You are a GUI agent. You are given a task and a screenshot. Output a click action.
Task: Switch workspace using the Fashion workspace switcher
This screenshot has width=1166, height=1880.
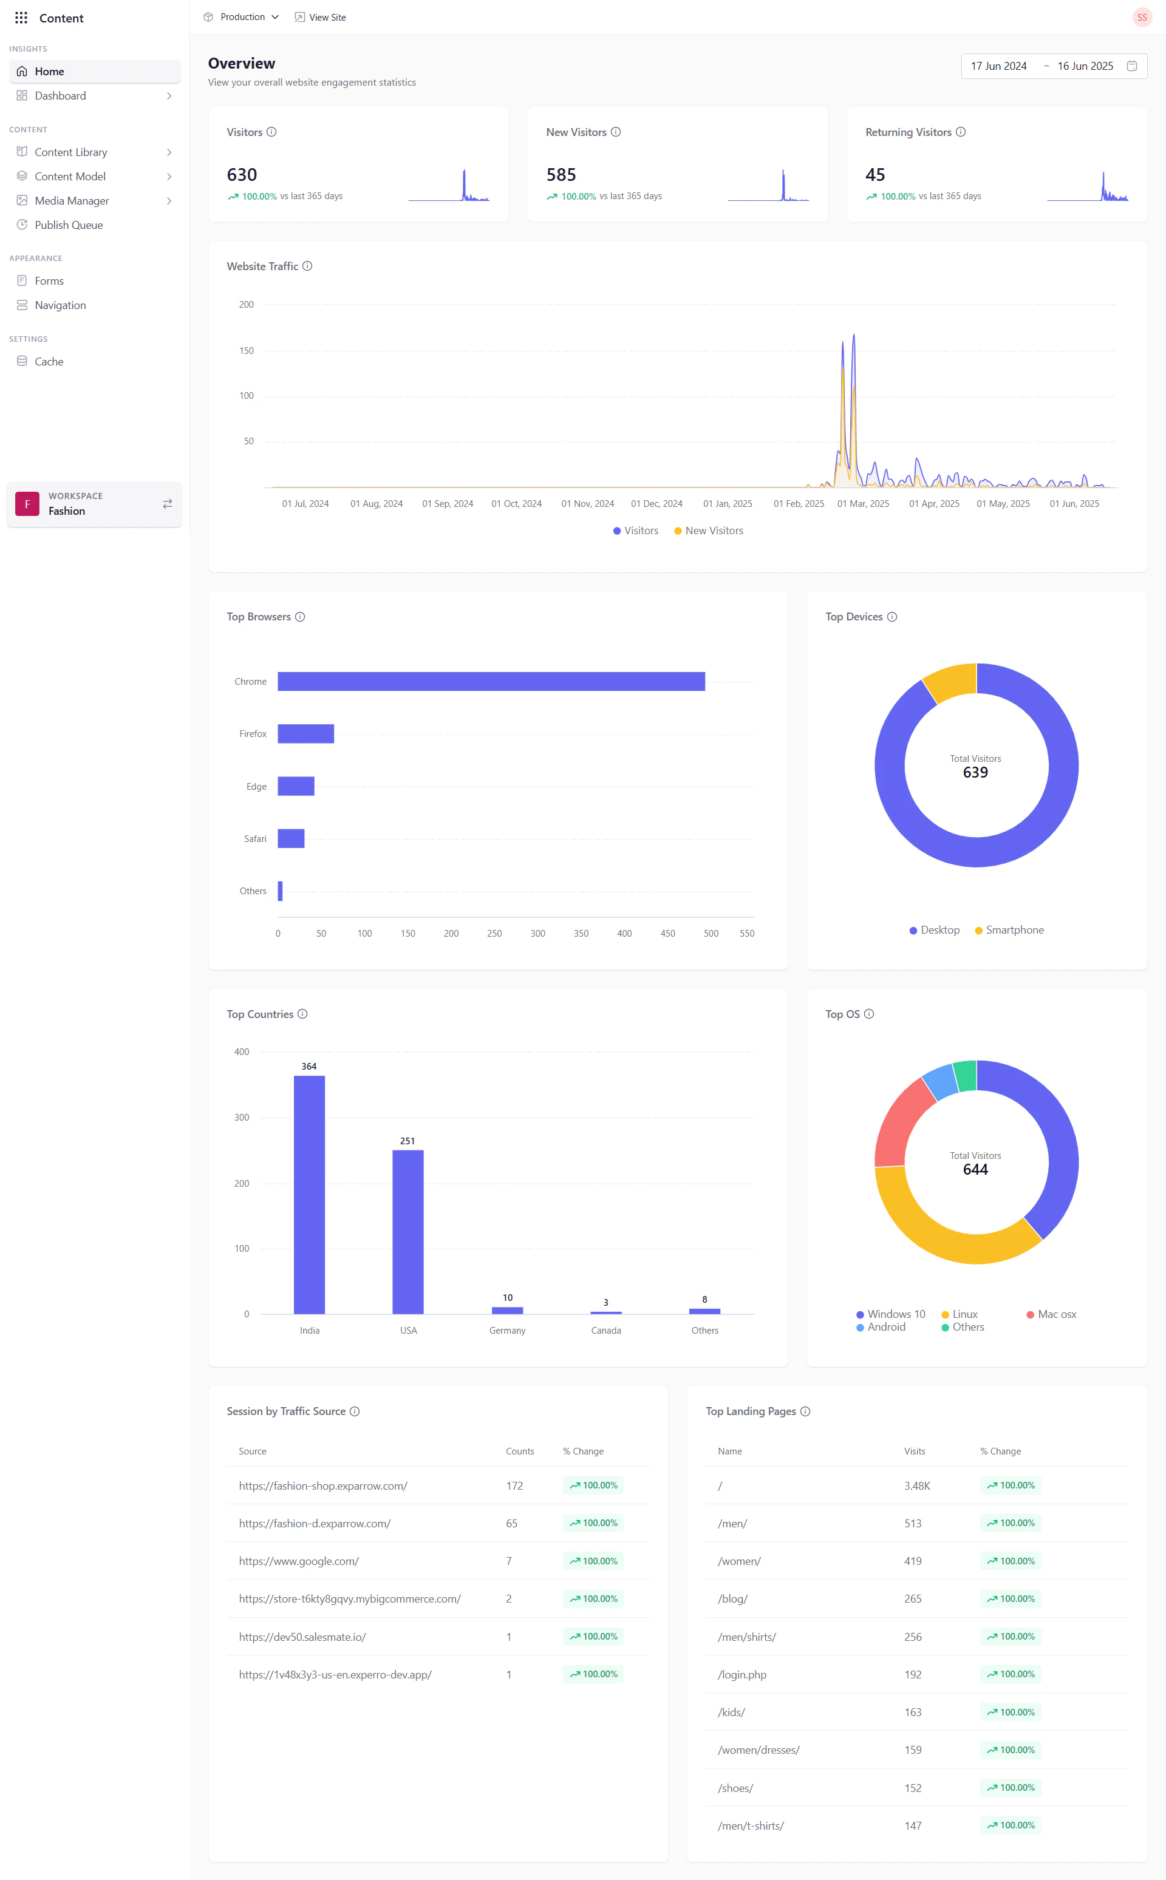tap(168, 503)
